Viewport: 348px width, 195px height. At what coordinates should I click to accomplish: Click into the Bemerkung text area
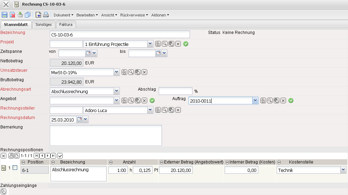(x=106, y=135)
